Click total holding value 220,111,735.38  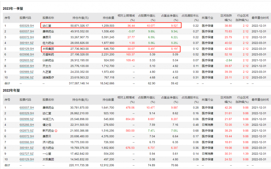click(79, 165)
